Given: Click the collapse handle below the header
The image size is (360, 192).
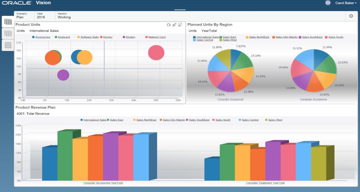Looking at the screenshot, I should pos(180,10).
